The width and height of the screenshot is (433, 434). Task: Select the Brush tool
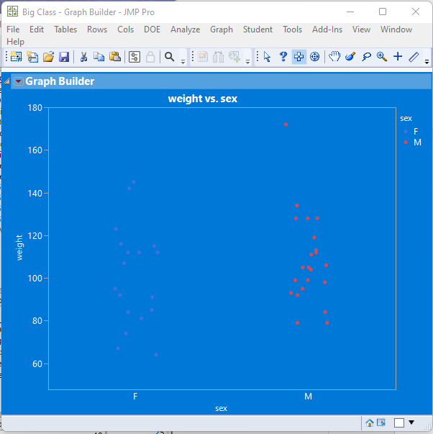tap(350, 57)
